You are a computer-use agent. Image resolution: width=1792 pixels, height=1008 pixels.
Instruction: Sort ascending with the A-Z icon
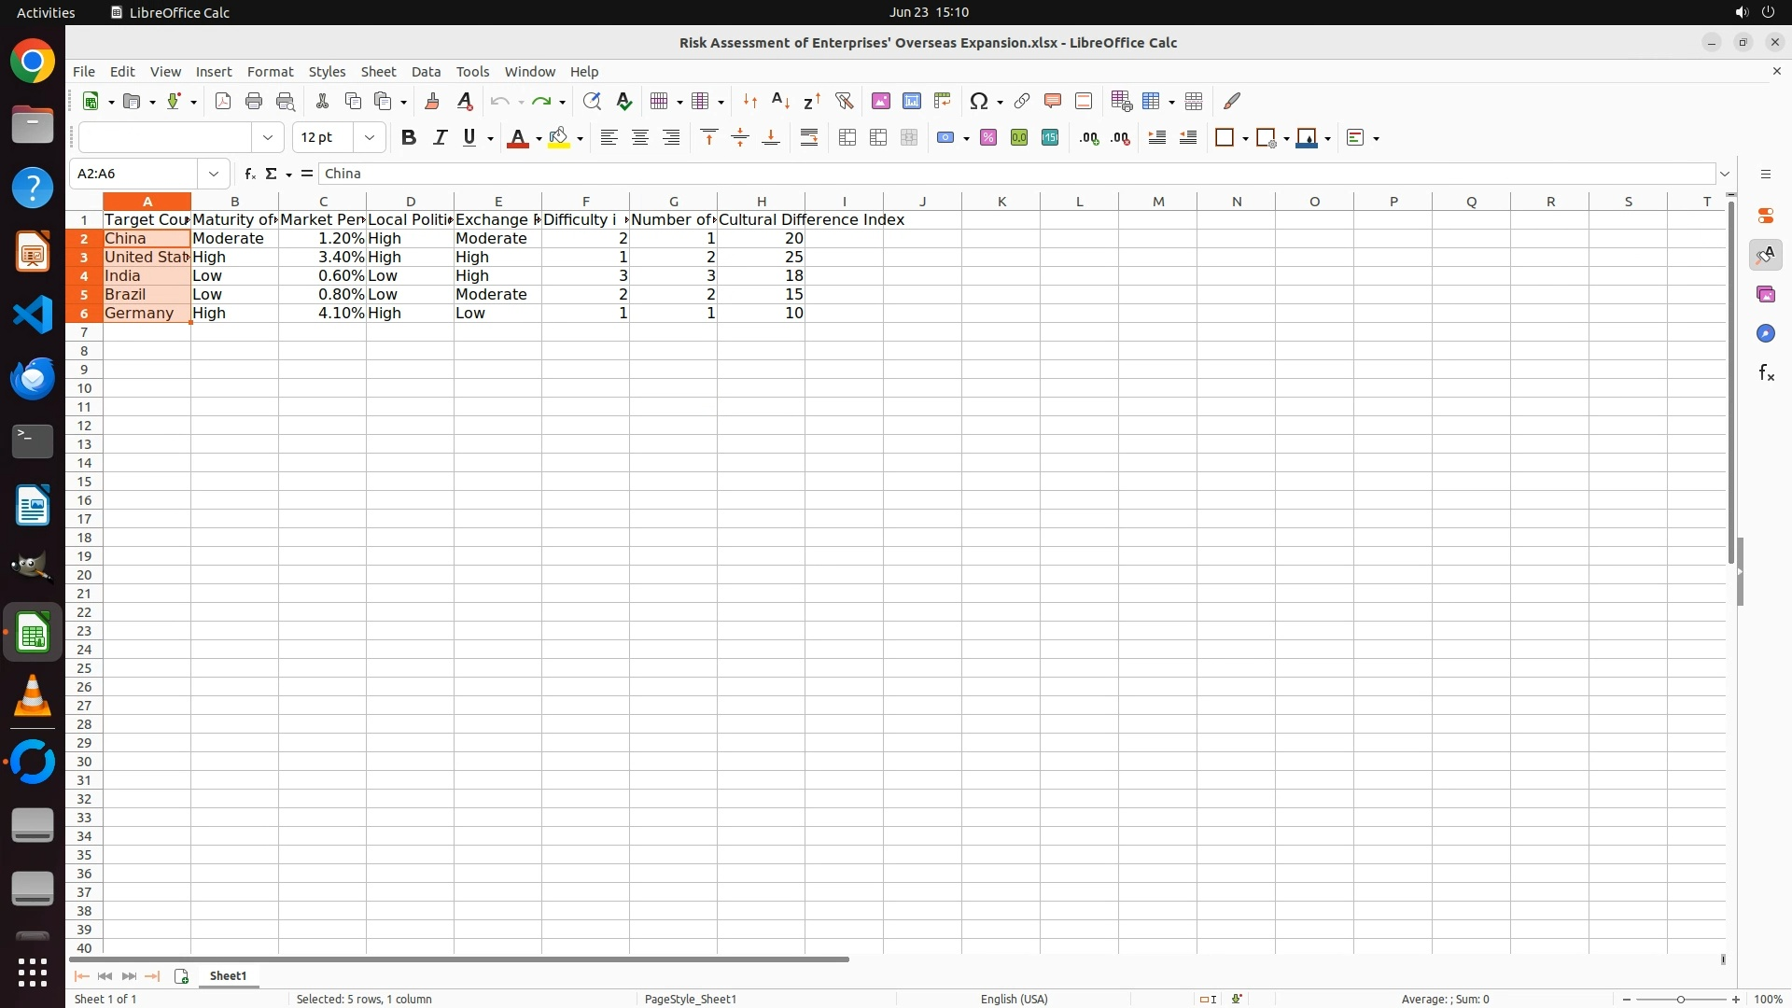[x=781, y=101]
